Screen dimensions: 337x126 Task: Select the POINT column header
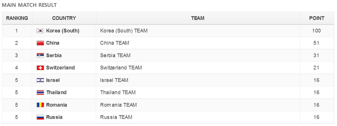(x=317, y=18)
